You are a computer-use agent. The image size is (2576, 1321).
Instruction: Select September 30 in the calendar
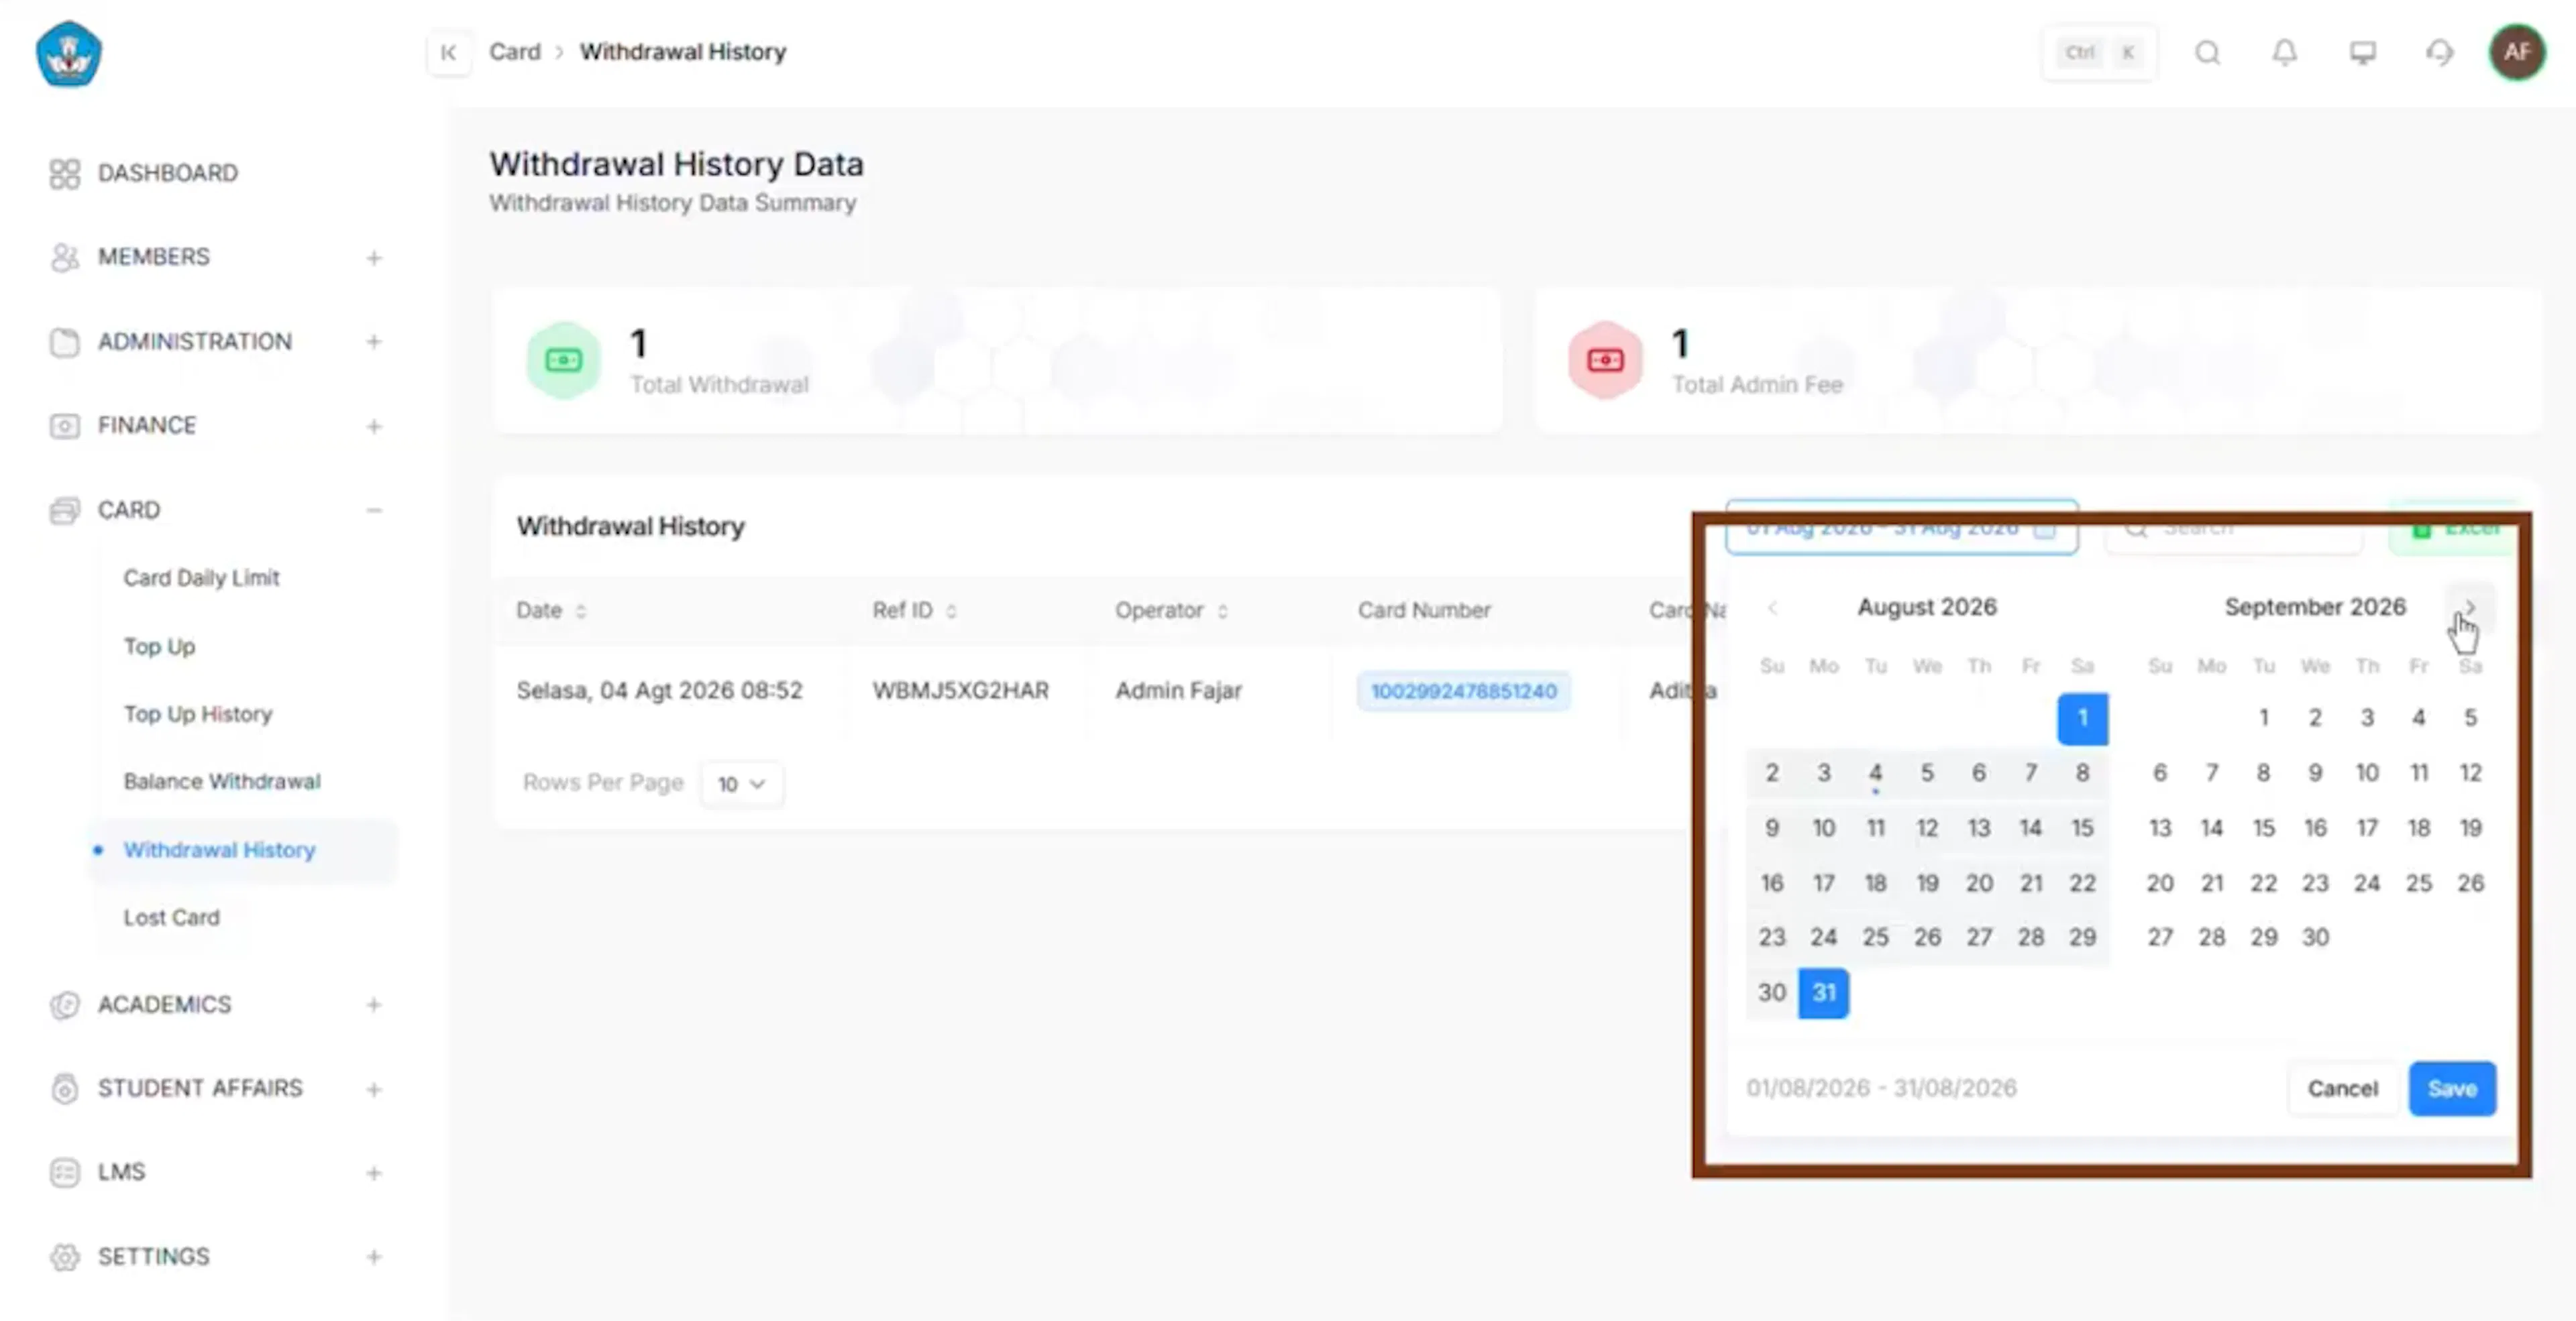click(2315, 937)
